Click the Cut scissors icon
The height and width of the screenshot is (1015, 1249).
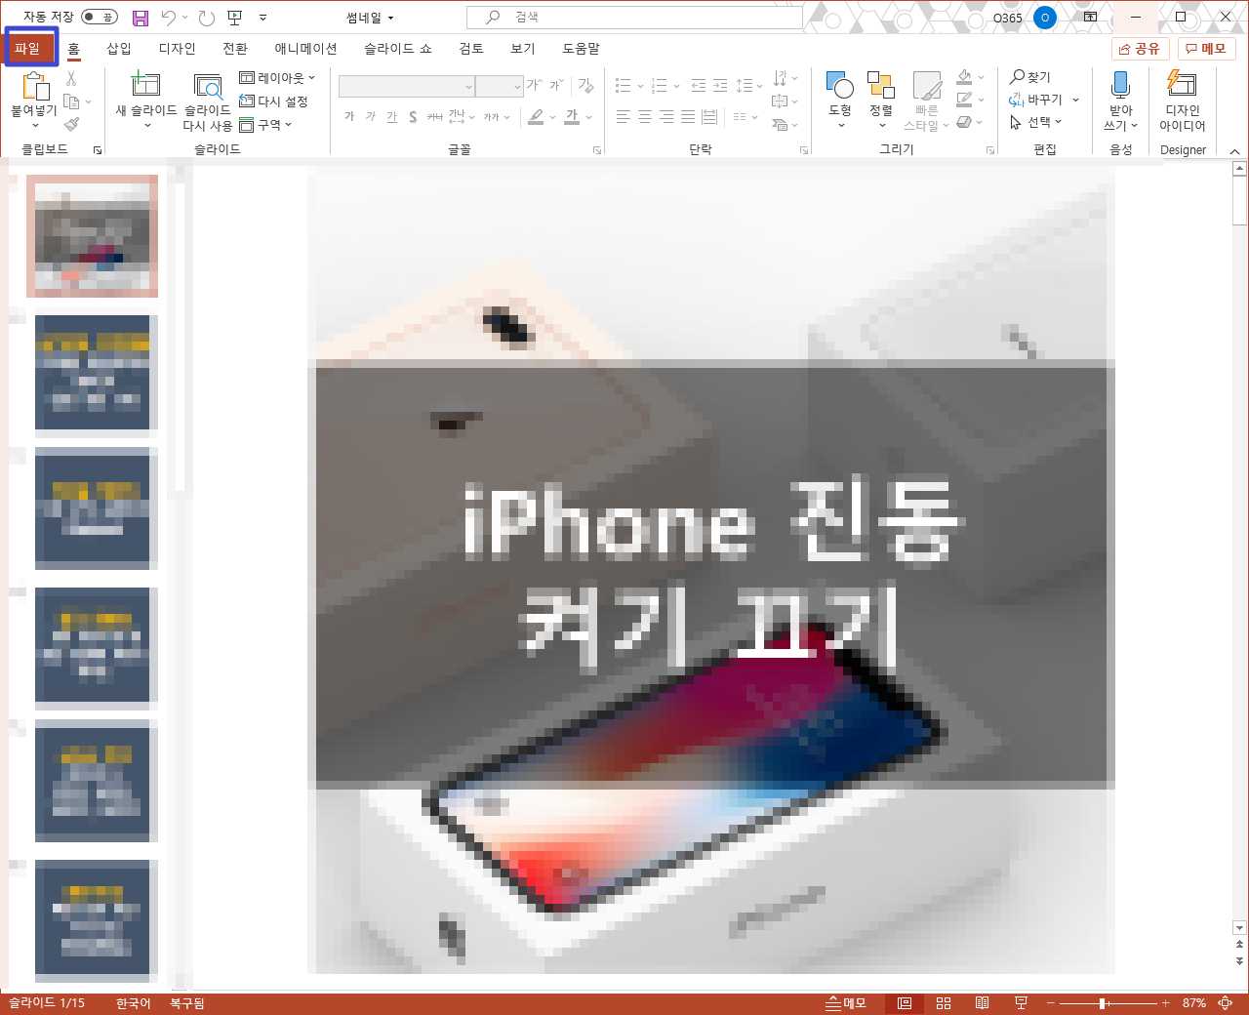pyautogui.click(x=71, y=78)
